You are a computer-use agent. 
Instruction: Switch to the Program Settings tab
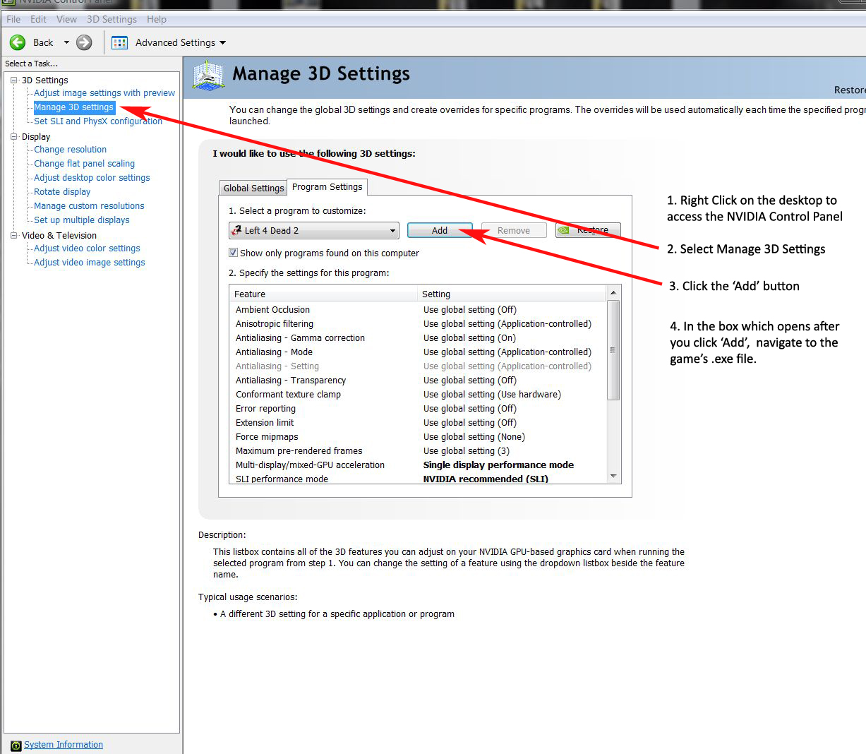click(327, 186)
